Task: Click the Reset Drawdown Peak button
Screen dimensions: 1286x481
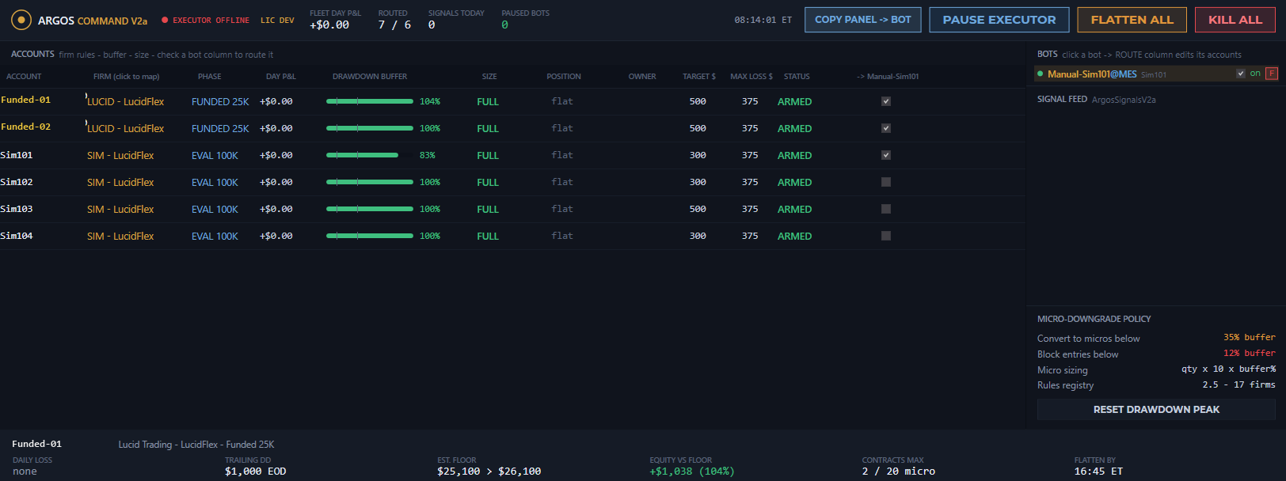Action: (x=1156, y=409)
